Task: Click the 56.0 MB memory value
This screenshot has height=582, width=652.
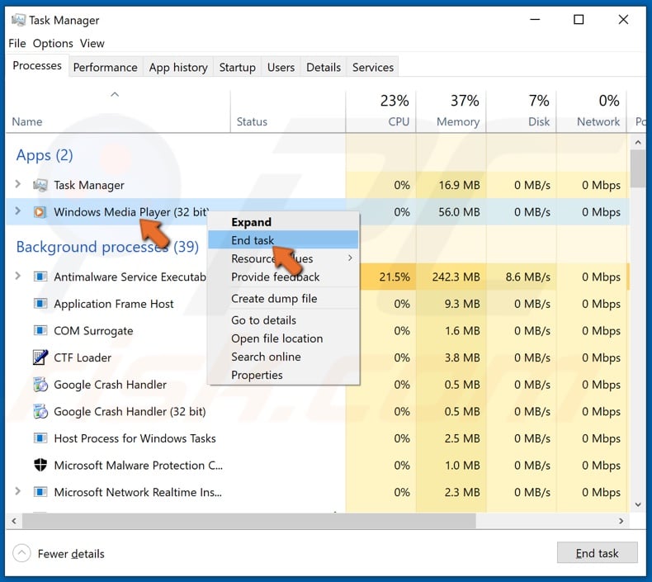Action: point(460,212)
